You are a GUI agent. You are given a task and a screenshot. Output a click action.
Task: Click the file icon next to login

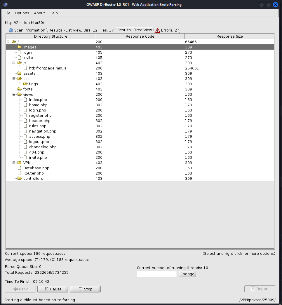click(20, 52)
